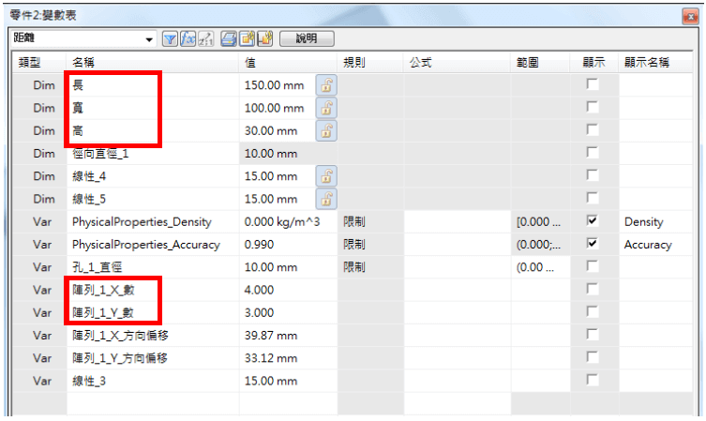Click the filter icon in the toolbar
The image size is (706, 421).
click(x=171, y=39)
